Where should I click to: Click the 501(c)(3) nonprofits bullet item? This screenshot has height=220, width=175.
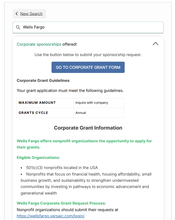click(62, 168)
